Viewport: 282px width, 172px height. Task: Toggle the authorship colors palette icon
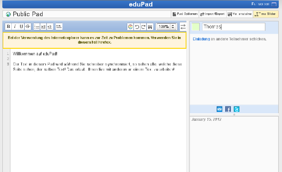[131, 27]
